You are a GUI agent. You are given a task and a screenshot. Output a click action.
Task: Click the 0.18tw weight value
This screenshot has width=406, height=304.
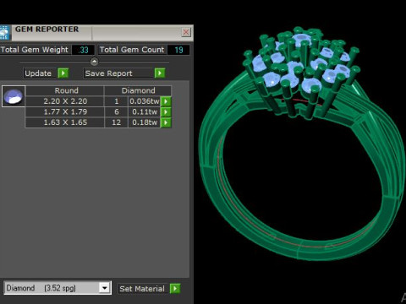pyautogui.click(x=145, y=122)
